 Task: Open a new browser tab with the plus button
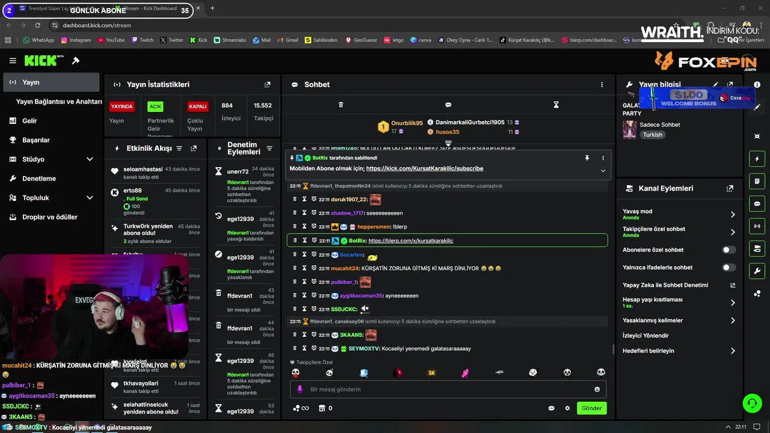pyautogui.click(x=212, y=8)
